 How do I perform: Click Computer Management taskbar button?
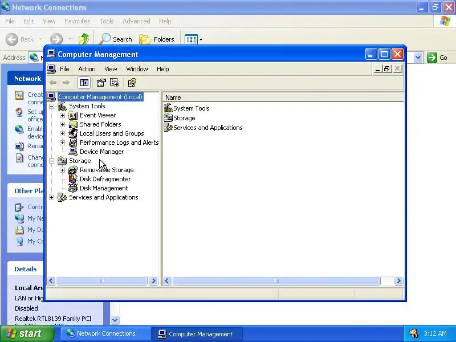(197, 334)
